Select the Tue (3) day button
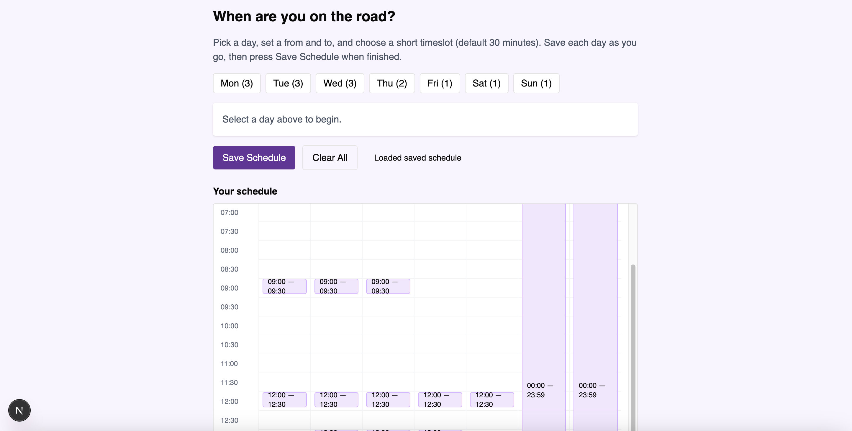This screenshot has height=431, width=852. (x=288, y=83)
